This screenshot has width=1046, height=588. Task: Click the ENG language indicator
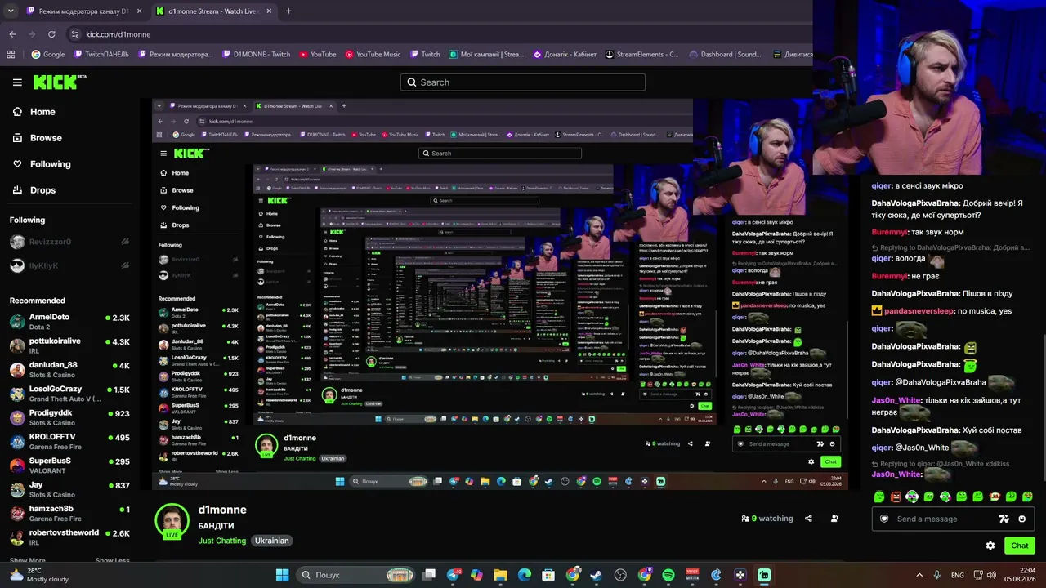tap(957, 575)
